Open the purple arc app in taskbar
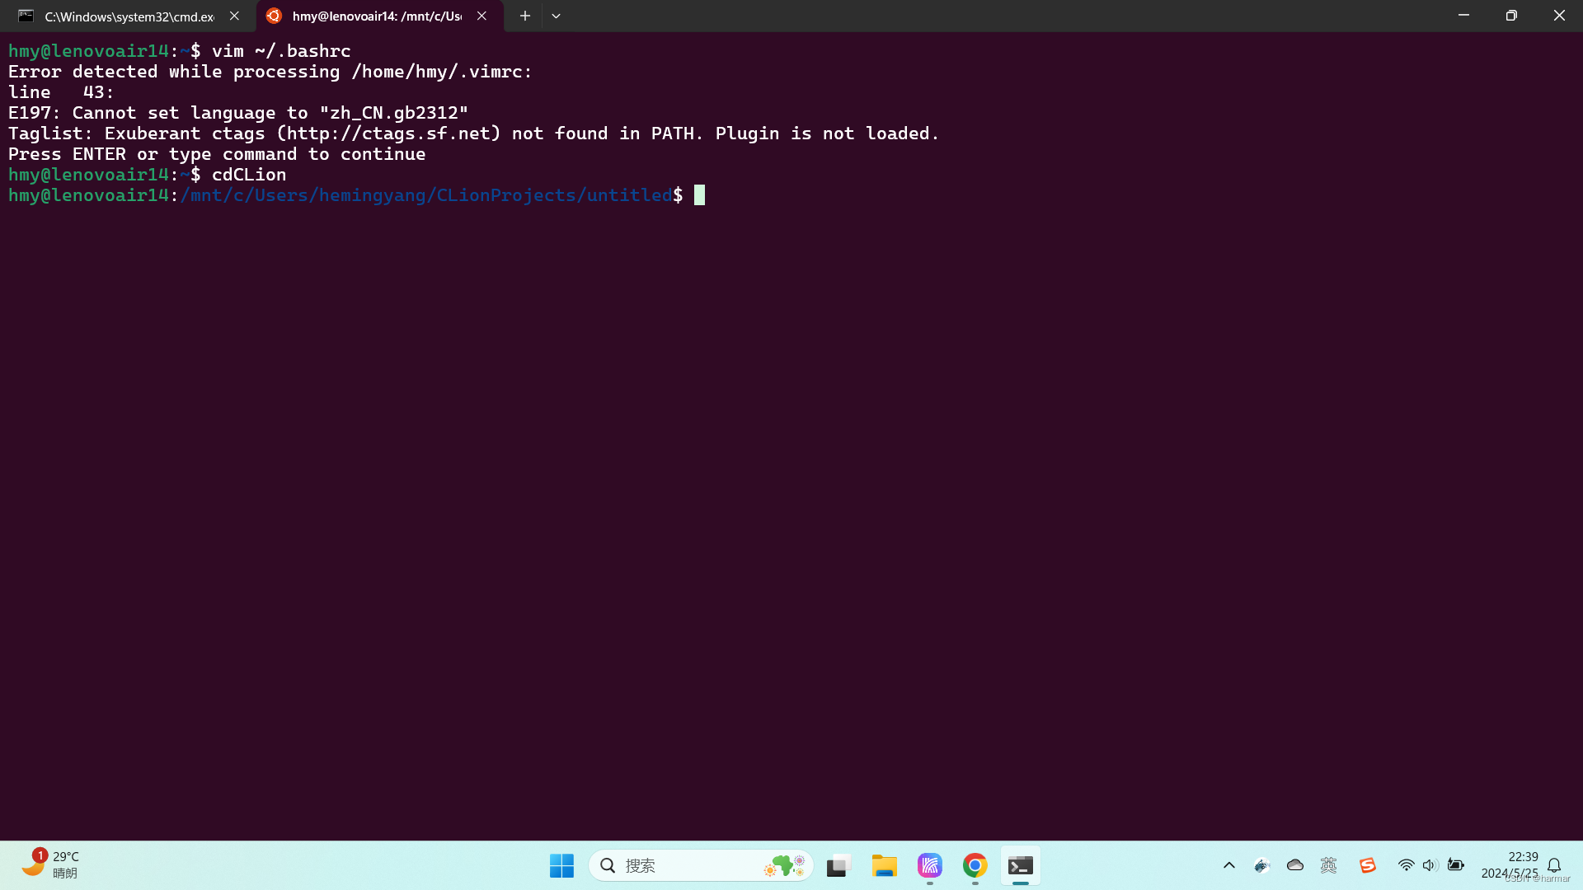Screen dimensions: 1583x890 pos(929,865)
